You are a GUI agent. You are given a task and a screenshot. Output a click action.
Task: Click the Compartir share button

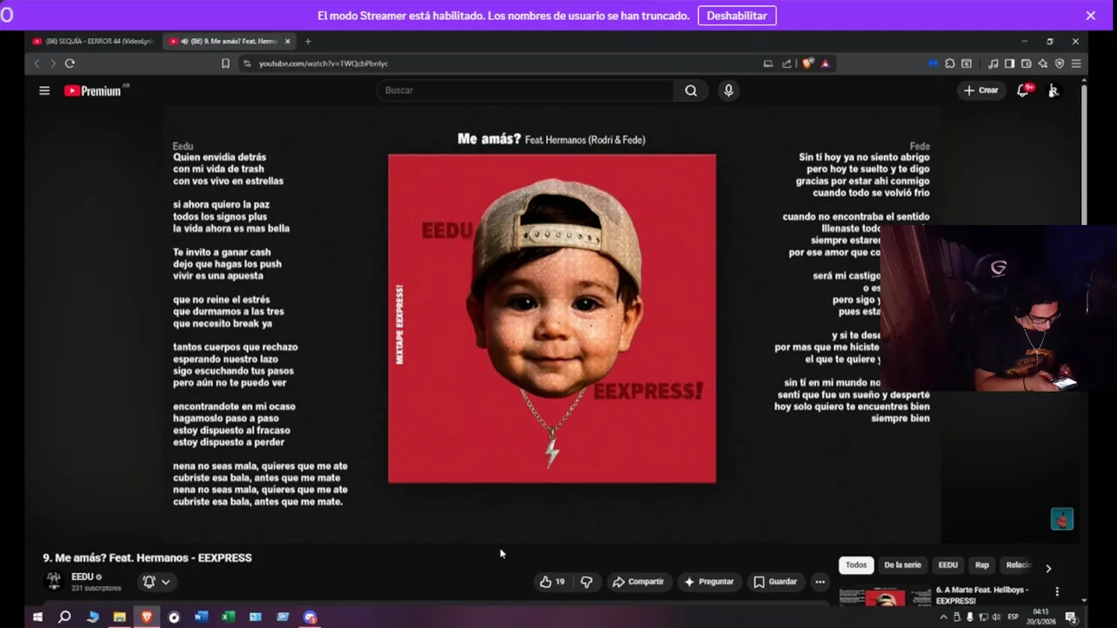(638, 582)
